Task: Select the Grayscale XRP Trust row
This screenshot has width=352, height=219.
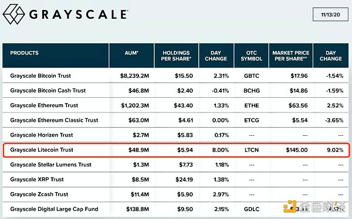Action: pyautogui.click(x=175, y=179)
